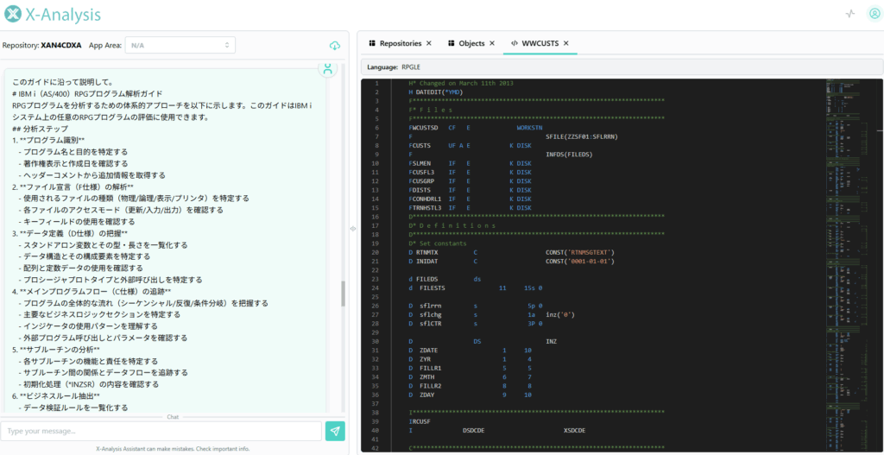Open the user profile avatar icon
This screenshot has height=455, width=884.
(x=875, y=14)
